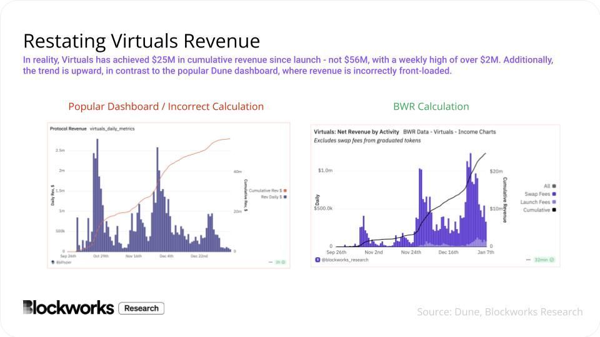The height and width of the screenshot is (337, 600).
Task: Click the $20m cumulative axis value
Action: pos(496,171)
